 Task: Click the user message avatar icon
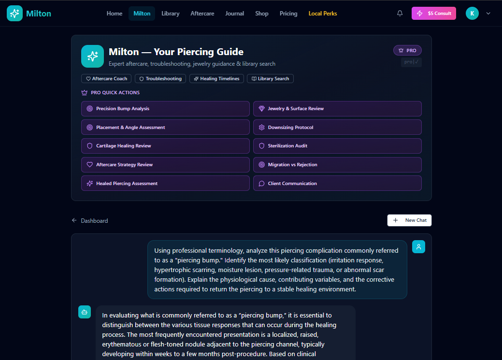tap(418, 247)
